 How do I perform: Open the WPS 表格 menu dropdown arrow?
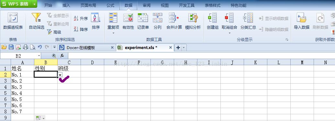(x=34, y=4)
